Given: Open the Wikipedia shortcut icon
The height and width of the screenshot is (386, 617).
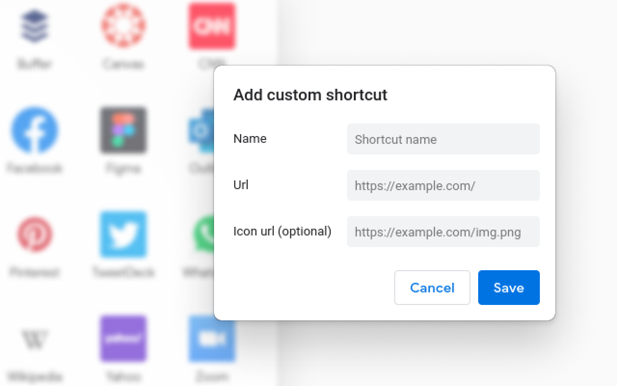Looking at the screenshot, I should [34, 339].
